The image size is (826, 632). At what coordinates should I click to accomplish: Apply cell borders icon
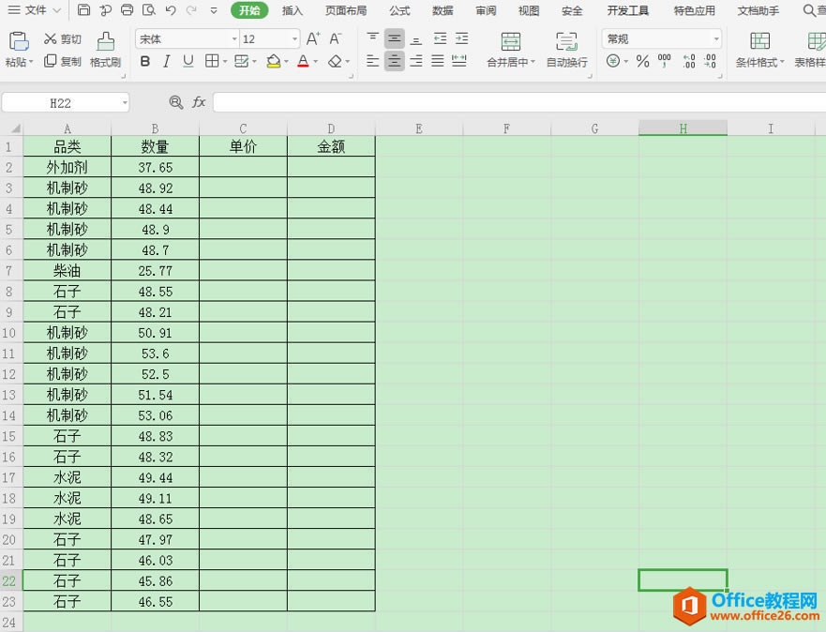(x=212, y=62)
